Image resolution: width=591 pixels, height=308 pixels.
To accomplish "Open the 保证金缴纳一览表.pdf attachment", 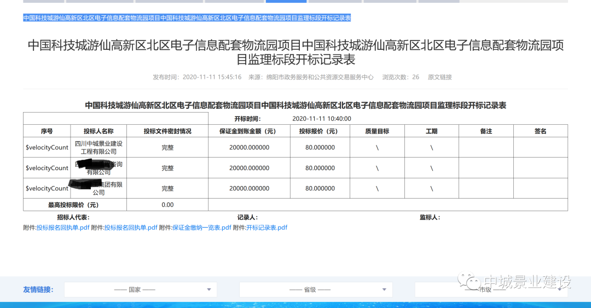I will [201, 228].
